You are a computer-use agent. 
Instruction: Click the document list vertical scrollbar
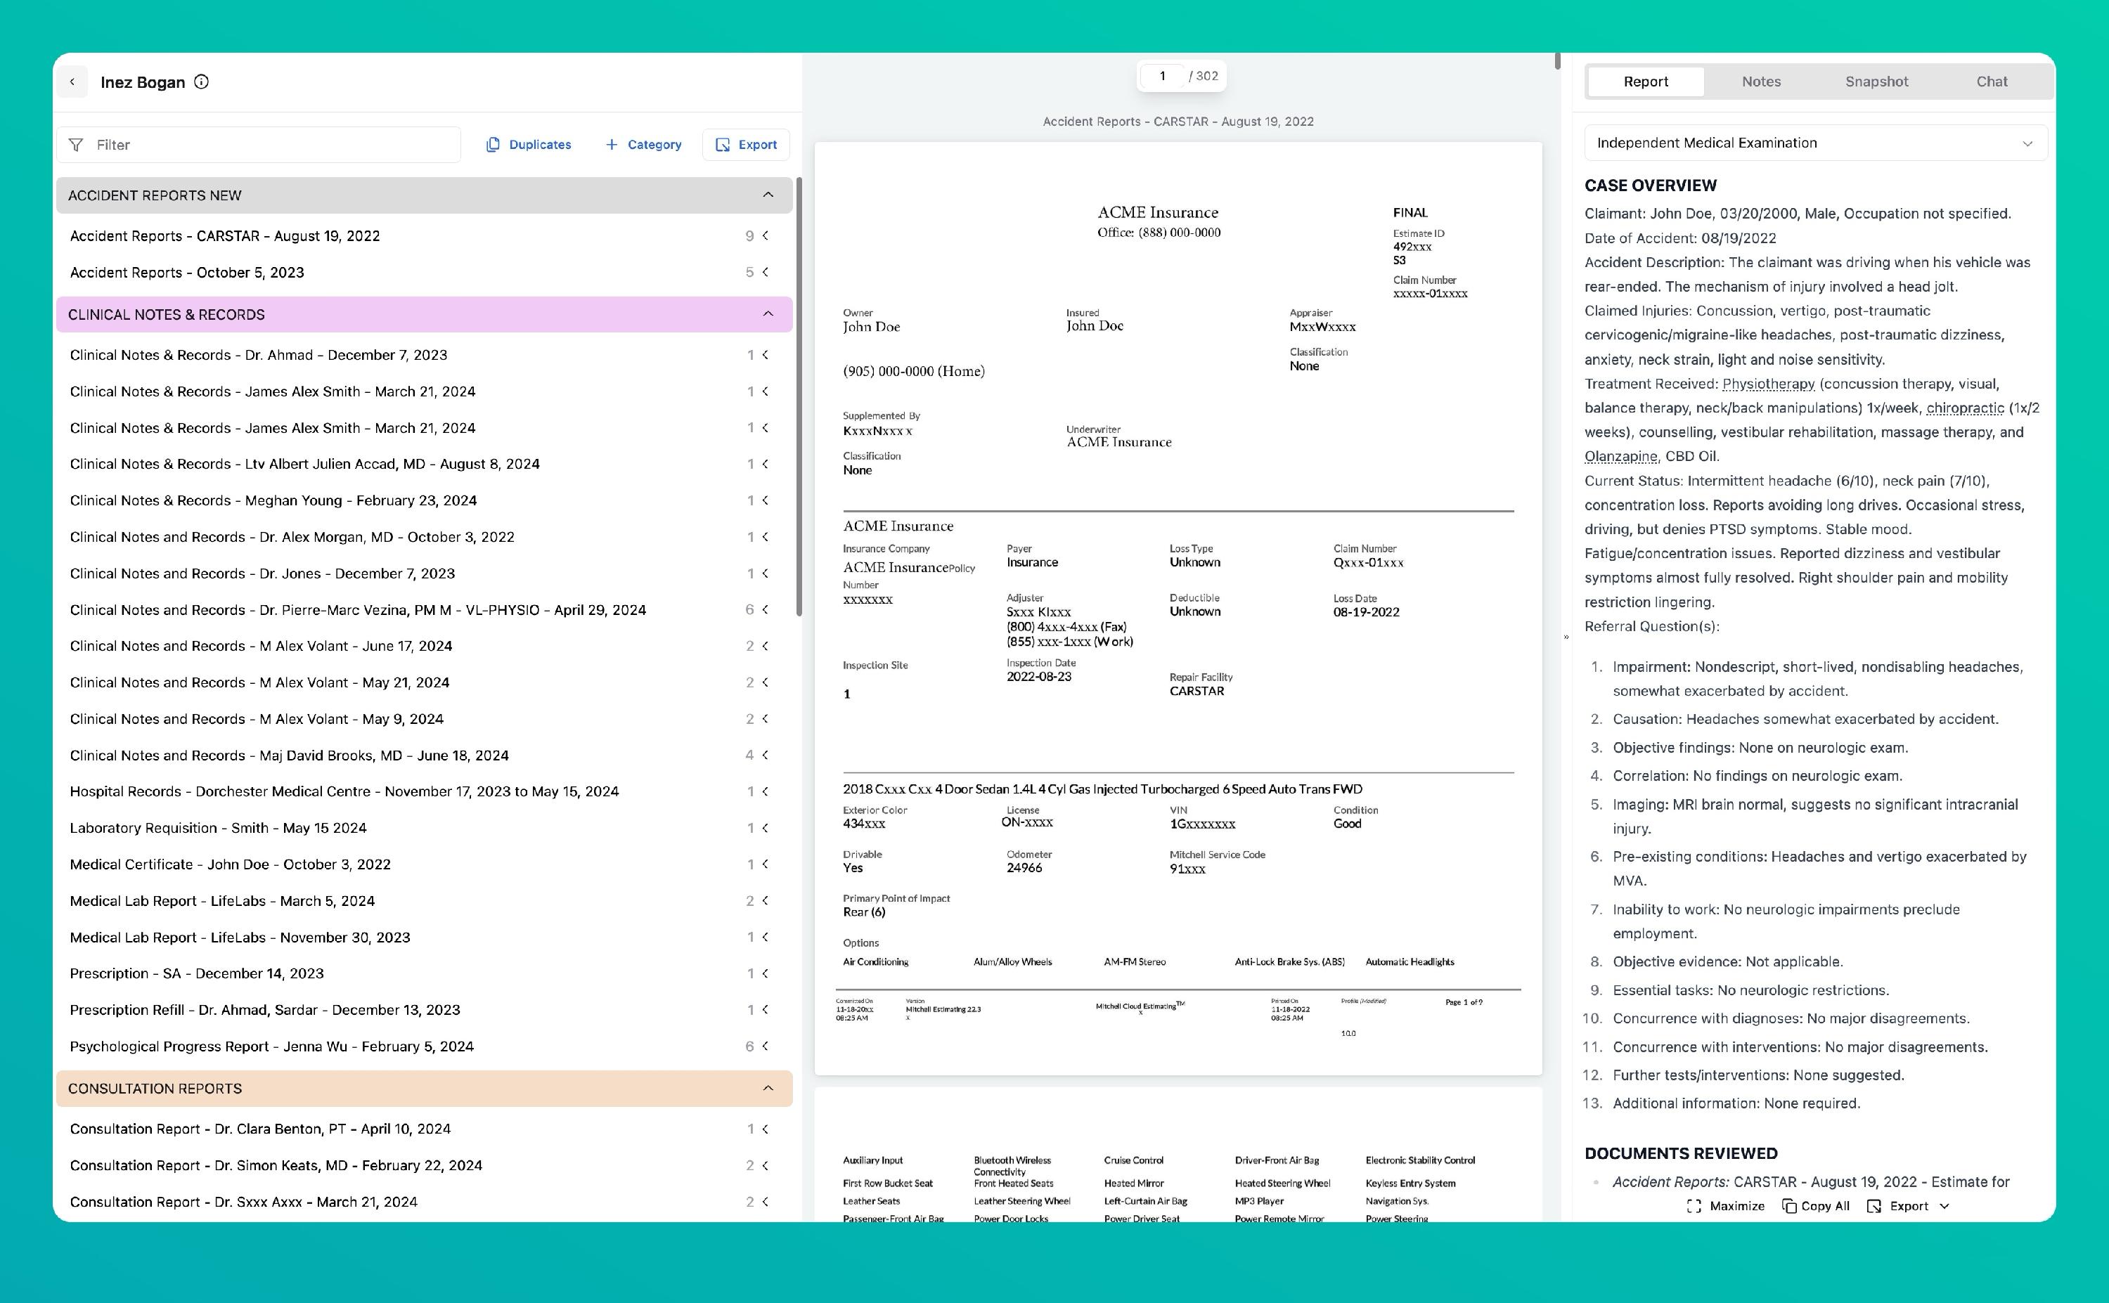click(x=799, y=396)
